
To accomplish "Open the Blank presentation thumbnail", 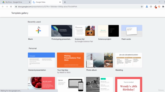I will 38,31.
